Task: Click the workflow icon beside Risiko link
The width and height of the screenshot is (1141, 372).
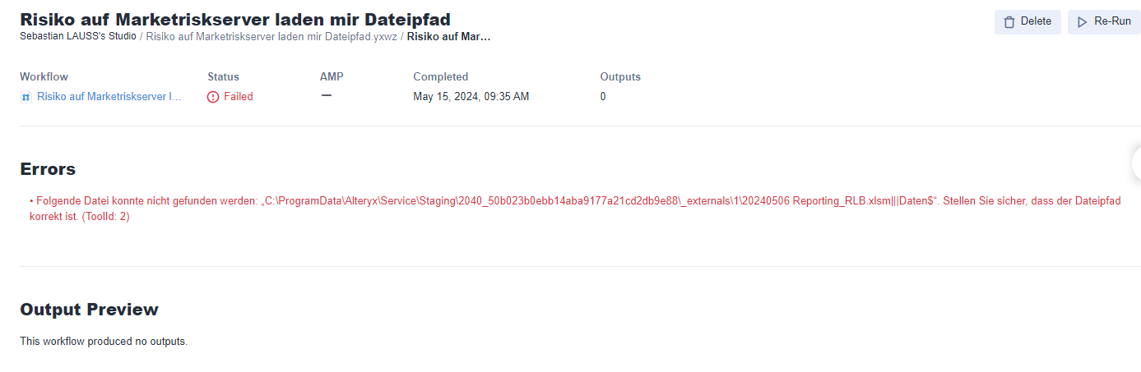Action: pyautogui.click(x=26, y=97)
